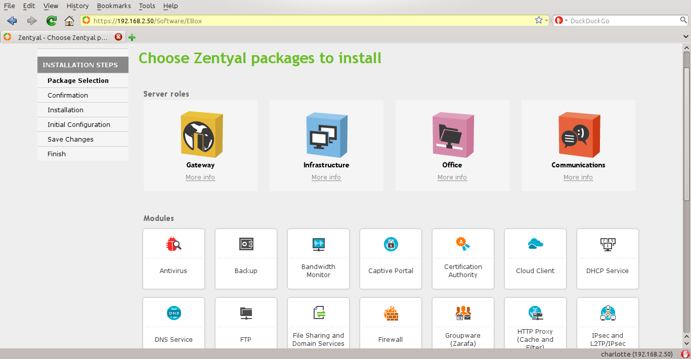691x359 pixels.
Task: Choose the Backup module icon
Action: tap(246, 244)
